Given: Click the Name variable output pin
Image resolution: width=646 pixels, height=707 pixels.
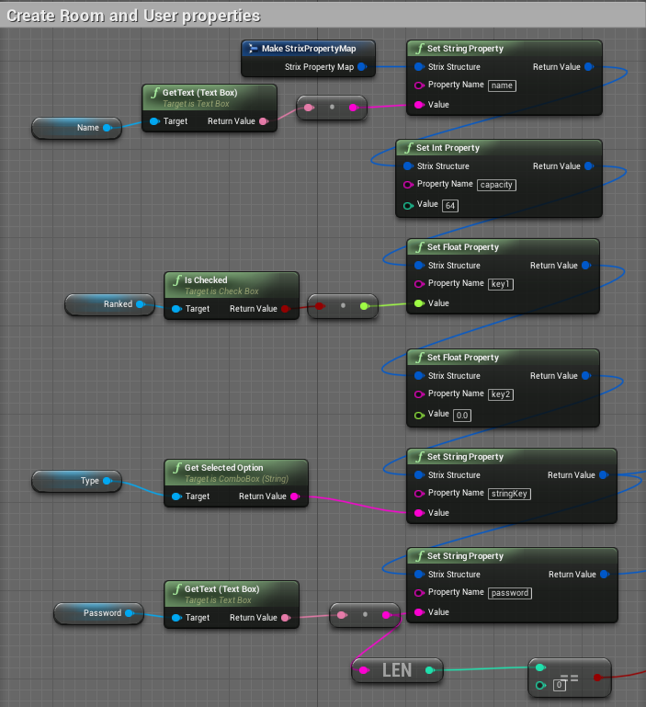Looking at the screenshot, I should coord(108,128).
